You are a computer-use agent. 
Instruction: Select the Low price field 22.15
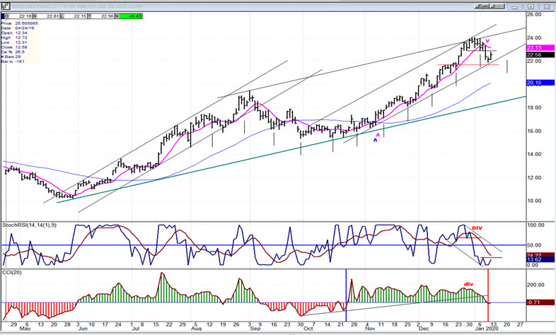point(80,16)
